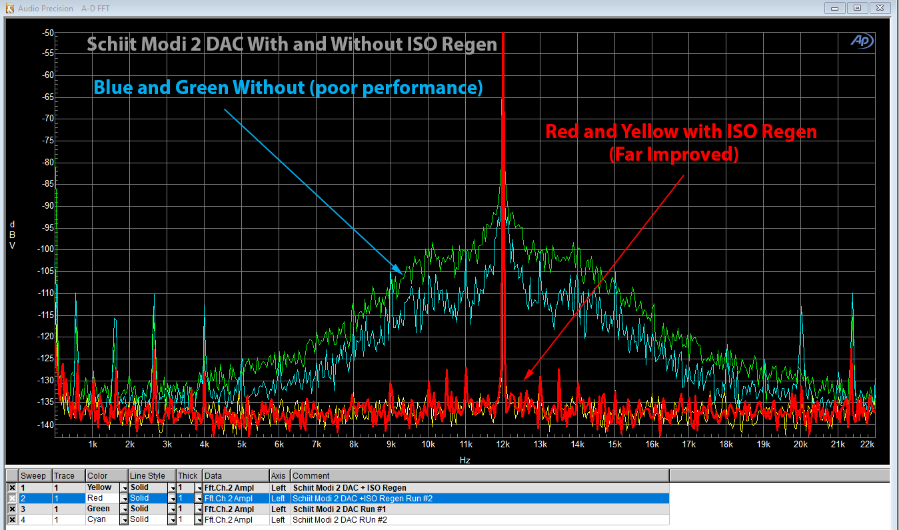
Task: Click the Left axis cell in Yellow row
Action: coord(280,488)
